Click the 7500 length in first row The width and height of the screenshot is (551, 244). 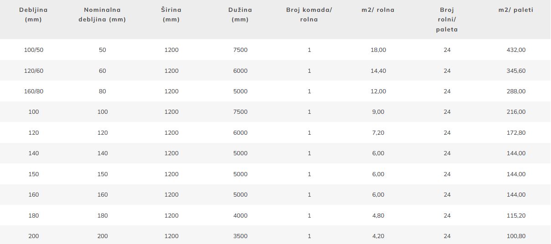click(240, 50)
